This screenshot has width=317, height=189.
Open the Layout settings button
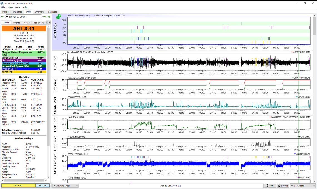283,186
